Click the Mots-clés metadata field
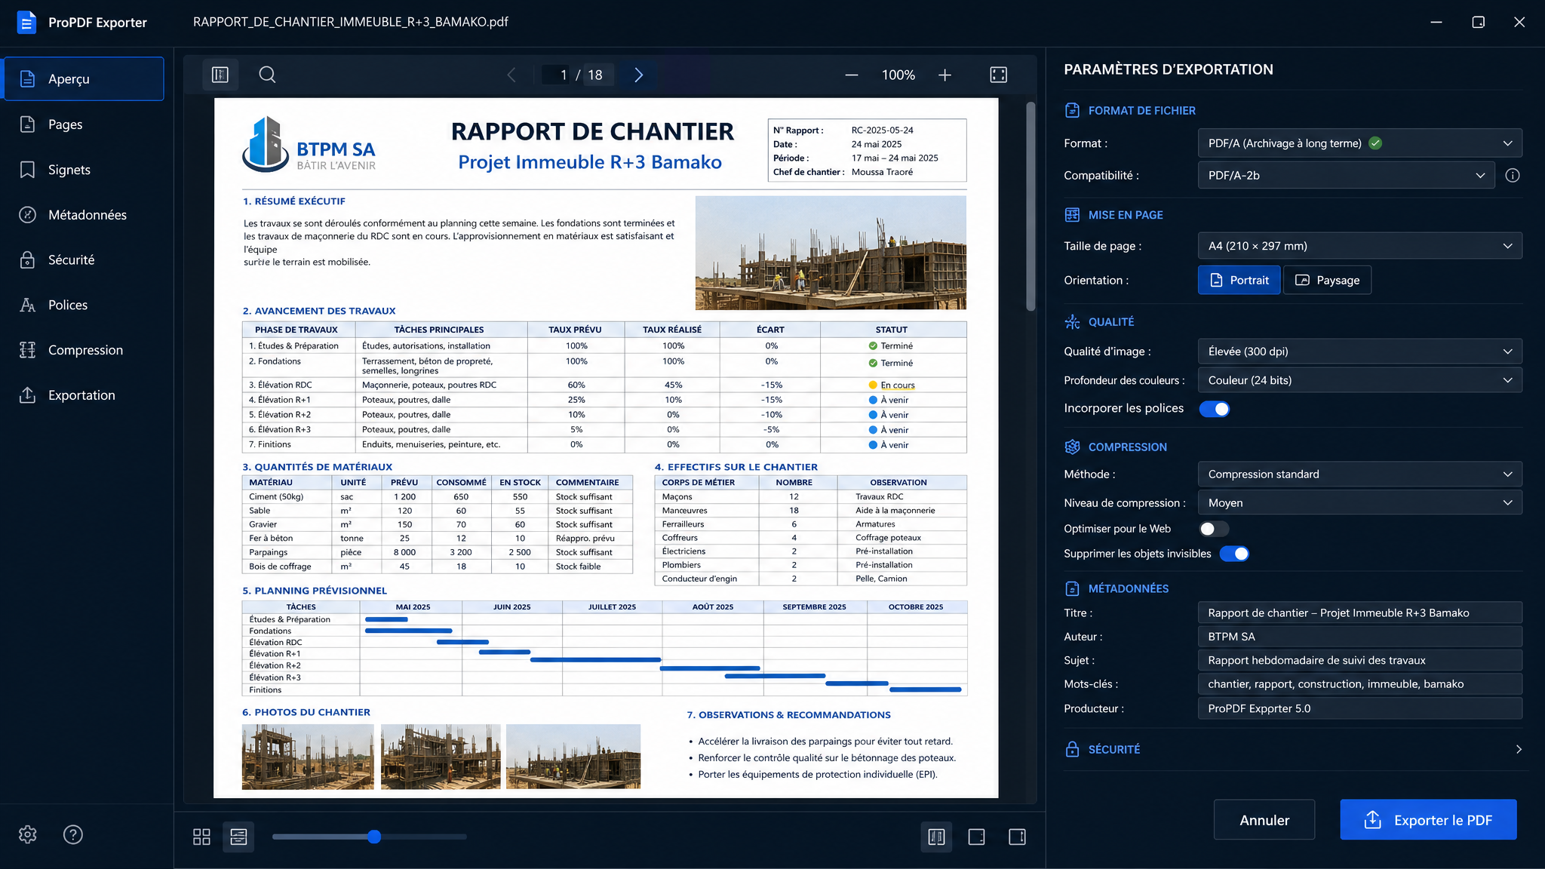 tap(1359, 684)
